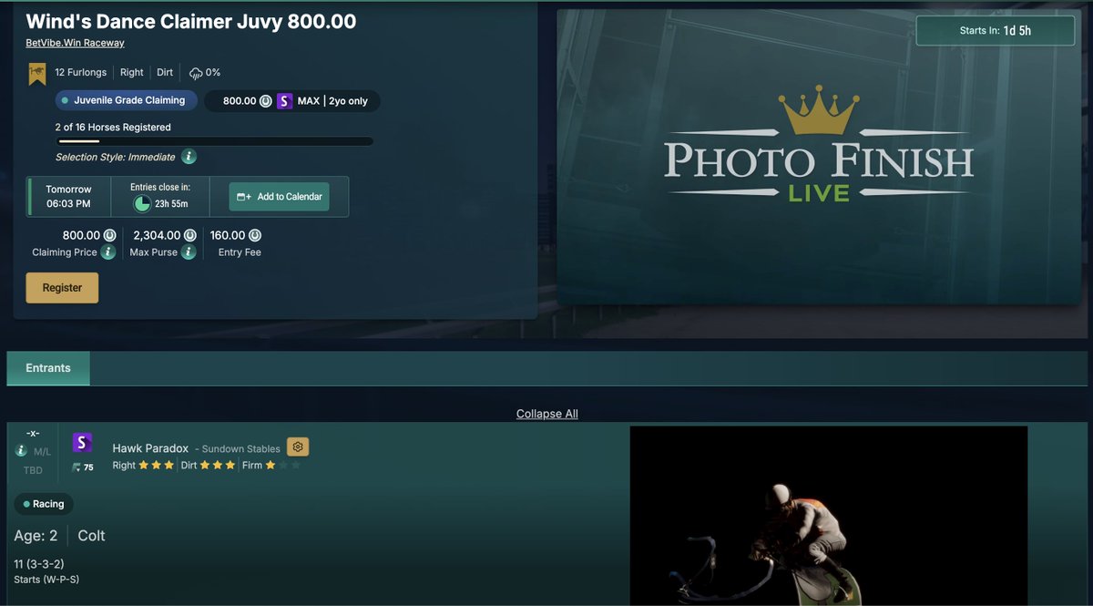1093x606 pixels.
Task: Click the third Right rating star
Action: pyautogui.click(x=169, y=465)
